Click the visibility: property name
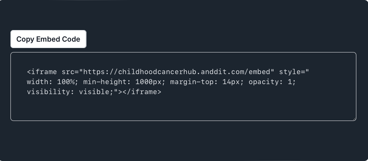Viewport: 368px width, 161px height. coord(50,92)
